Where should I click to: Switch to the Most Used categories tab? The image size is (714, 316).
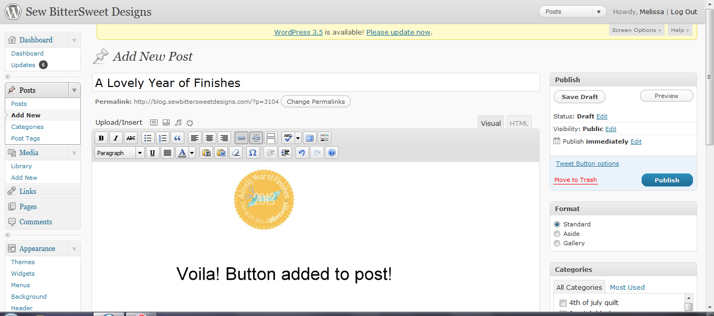(x=627, y=287)
